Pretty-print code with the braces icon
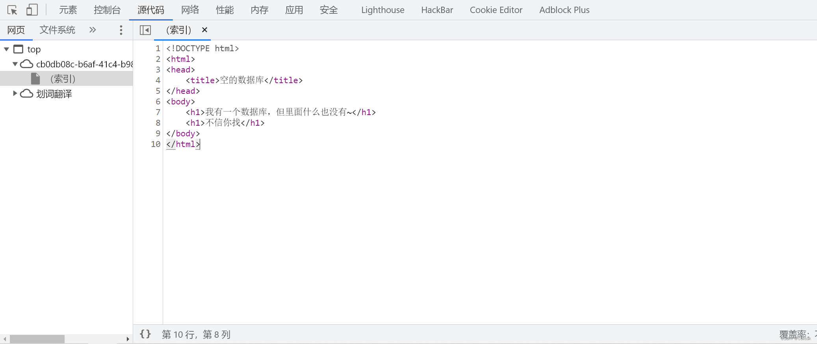This screenshot has height=344, width=817. (145, 334)
